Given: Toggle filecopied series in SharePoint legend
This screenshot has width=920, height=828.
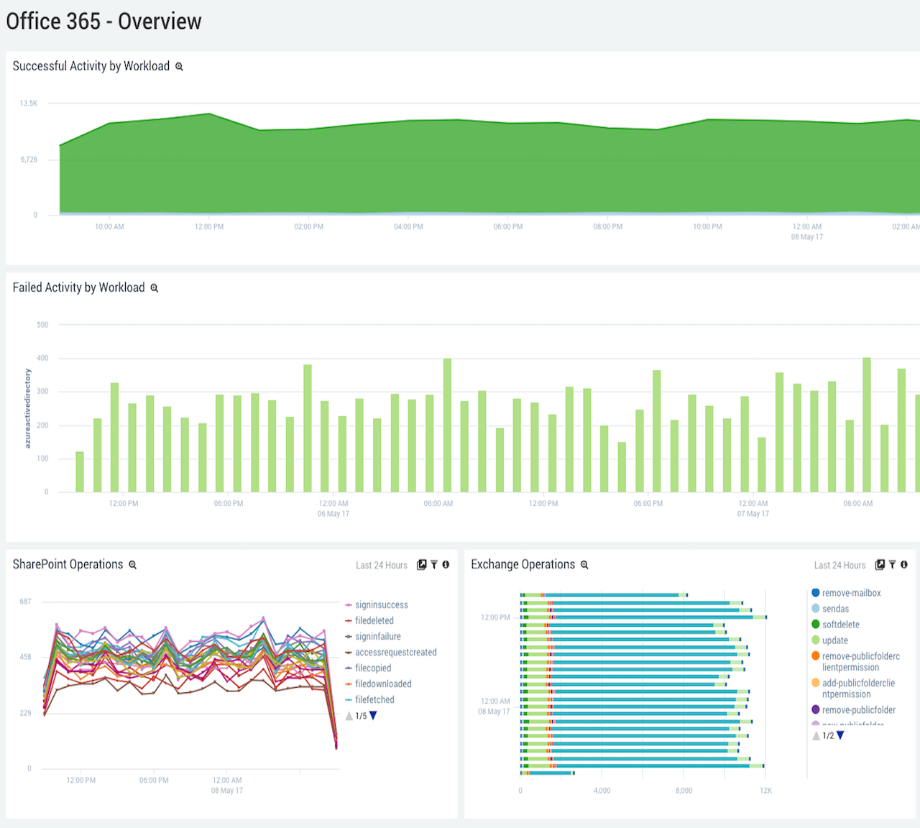Looking at the screenshot, I should click(368, 668).
